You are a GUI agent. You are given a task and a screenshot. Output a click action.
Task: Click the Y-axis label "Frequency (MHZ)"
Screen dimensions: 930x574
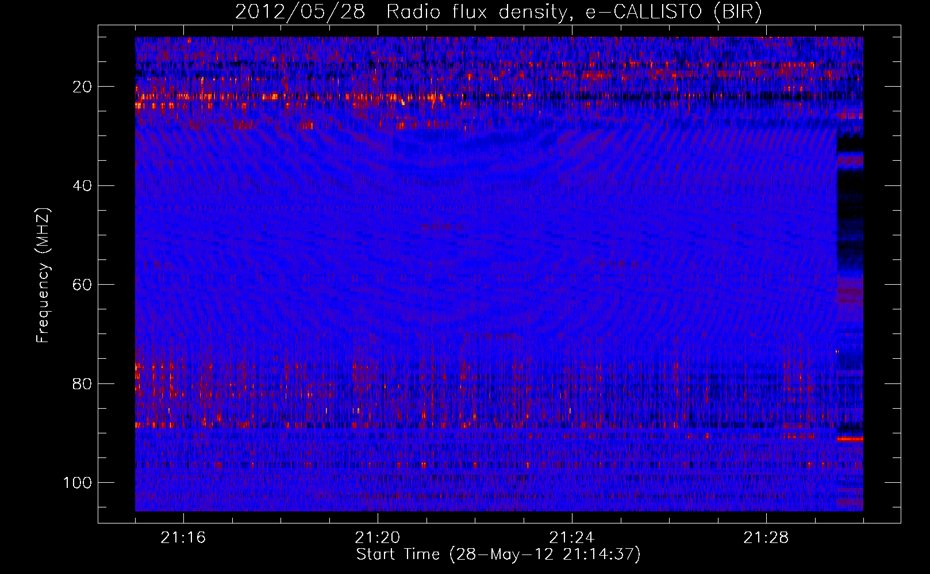[43, 275]
